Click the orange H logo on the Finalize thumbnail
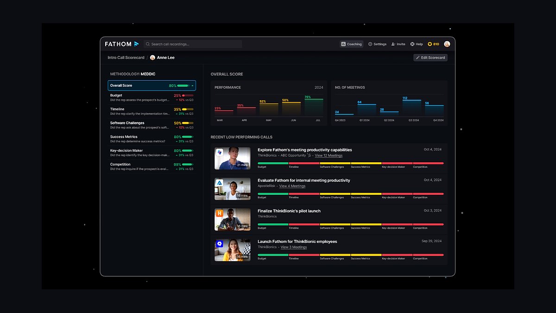 click(220, 213)
